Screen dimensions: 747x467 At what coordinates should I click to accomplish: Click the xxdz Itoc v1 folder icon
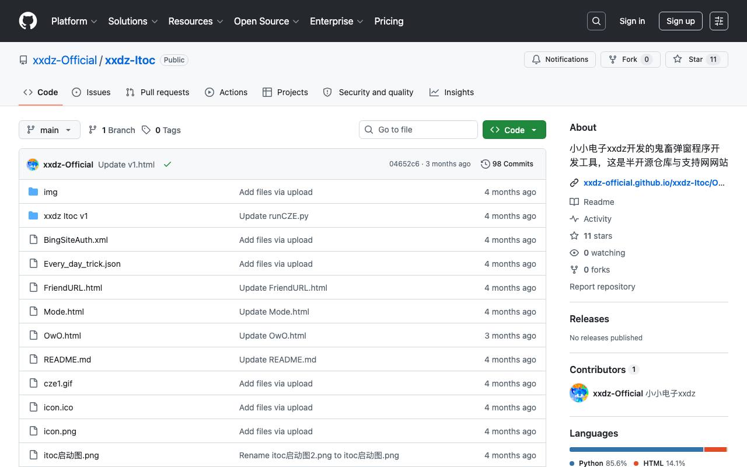(33, 216)
